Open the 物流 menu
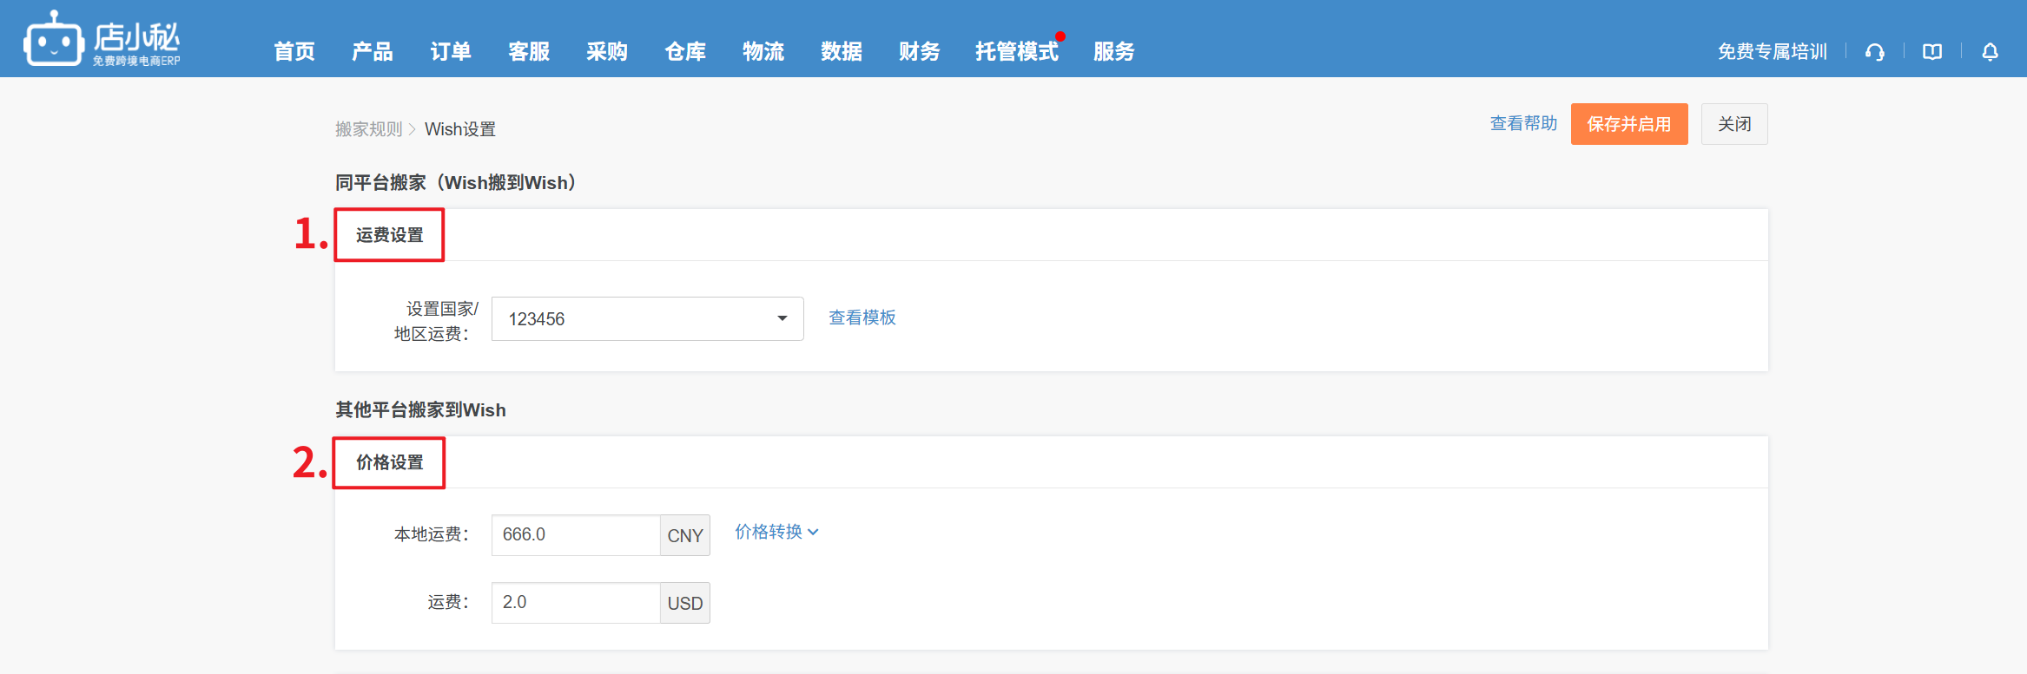 pyautogui.click(x=763, y=52)
